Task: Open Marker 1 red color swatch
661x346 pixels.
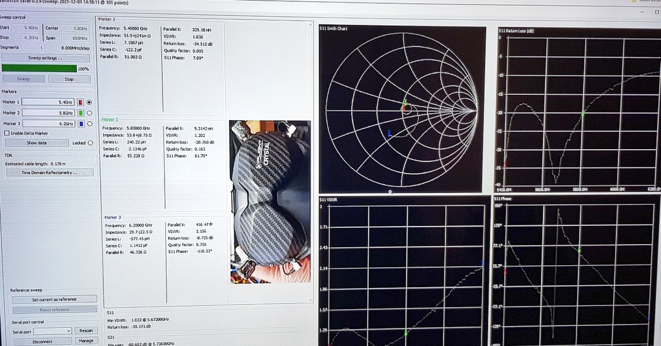Action: click(x=81, y=102)
